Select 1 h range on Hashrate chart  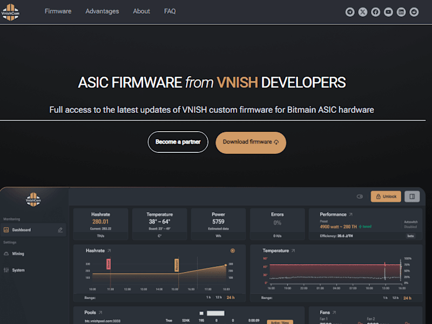[x=208, y=298]
